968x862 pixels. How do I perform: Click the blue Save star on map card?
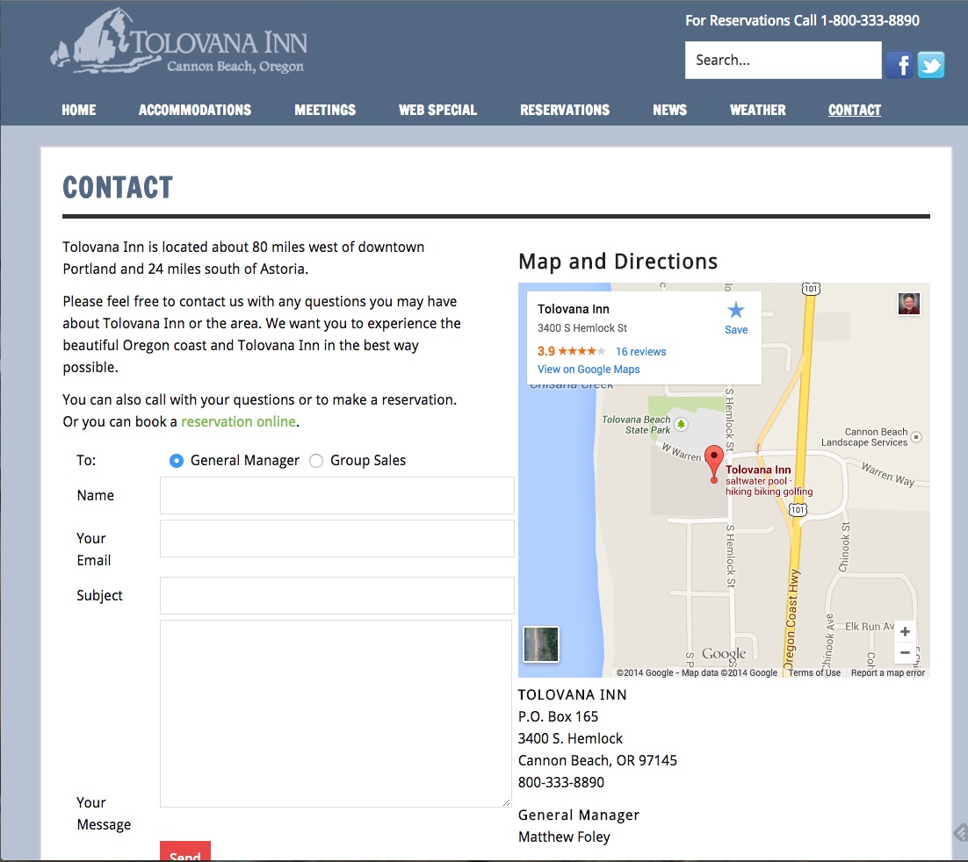click(736, 311)
